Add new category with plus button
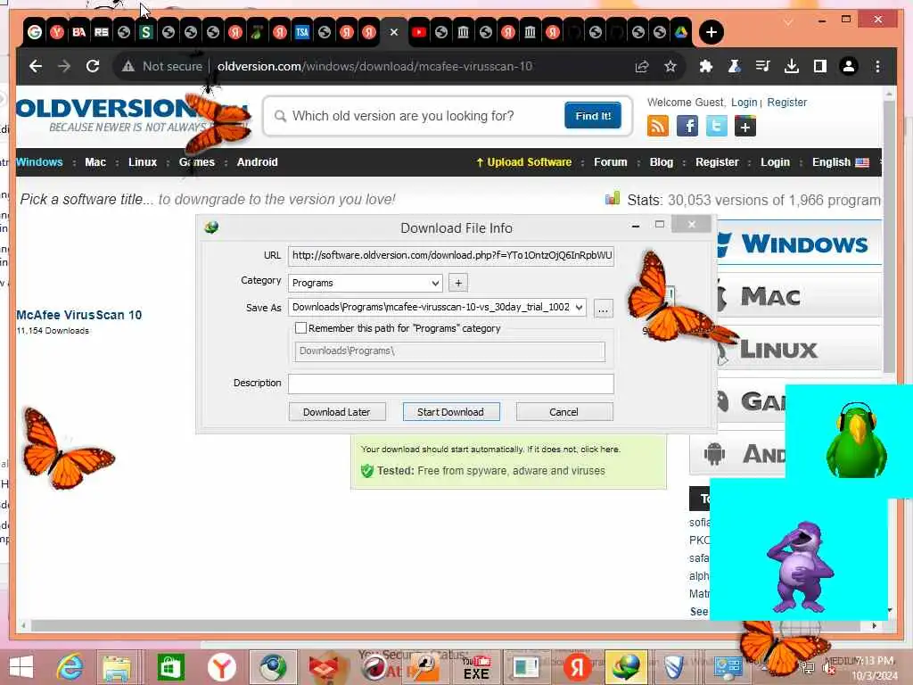Viewport: 913px width, 685px height. (458, 283)
